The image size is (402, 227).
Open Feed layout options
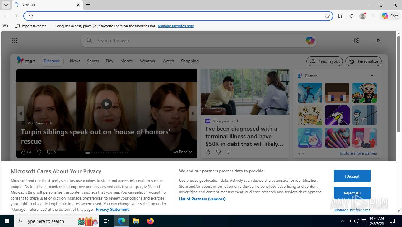coord(324,61)
